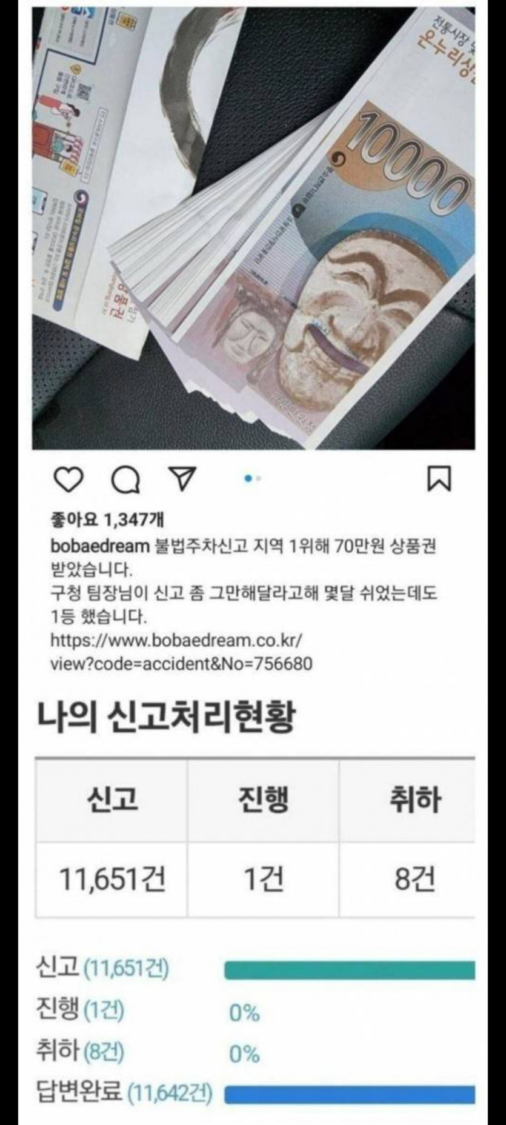
Task: Click the 1건 in-progress count cell
Action: click(x=263, y=879)
